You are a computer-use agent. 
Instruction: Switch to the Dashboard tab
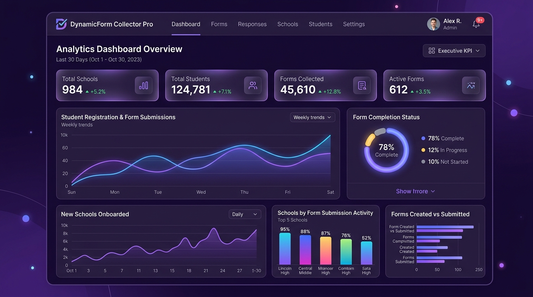coord(186,24)
